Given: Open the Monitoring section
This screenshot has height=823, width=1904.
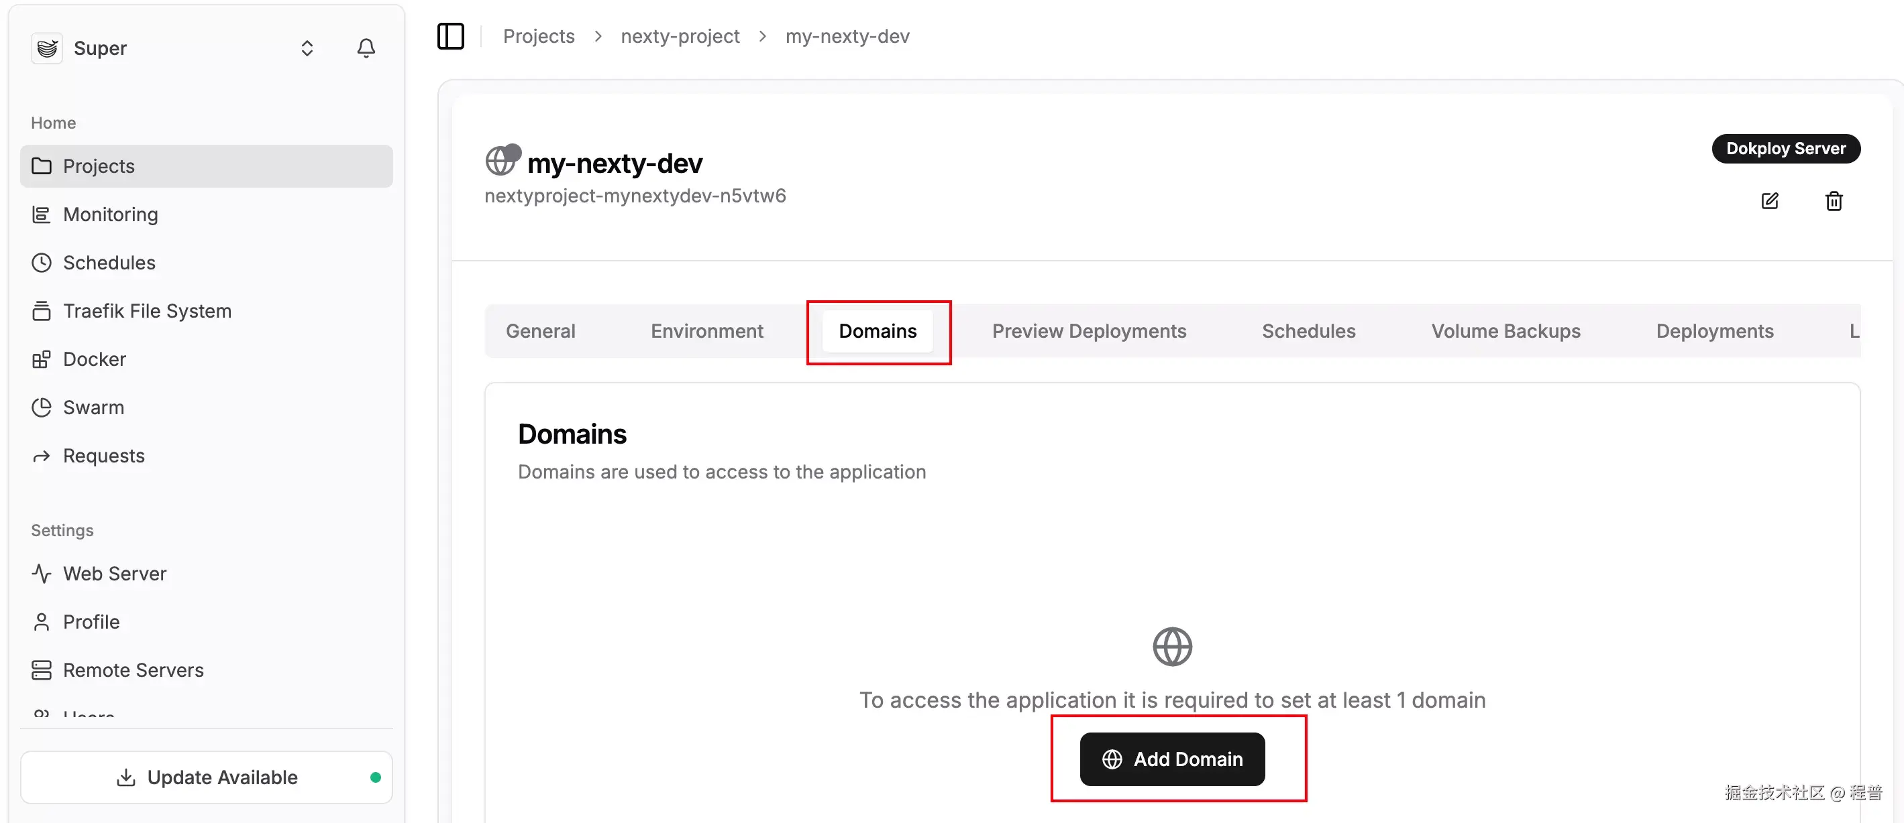Looking at the screenshot, I should pyautogui.click(x=110, y=214).
